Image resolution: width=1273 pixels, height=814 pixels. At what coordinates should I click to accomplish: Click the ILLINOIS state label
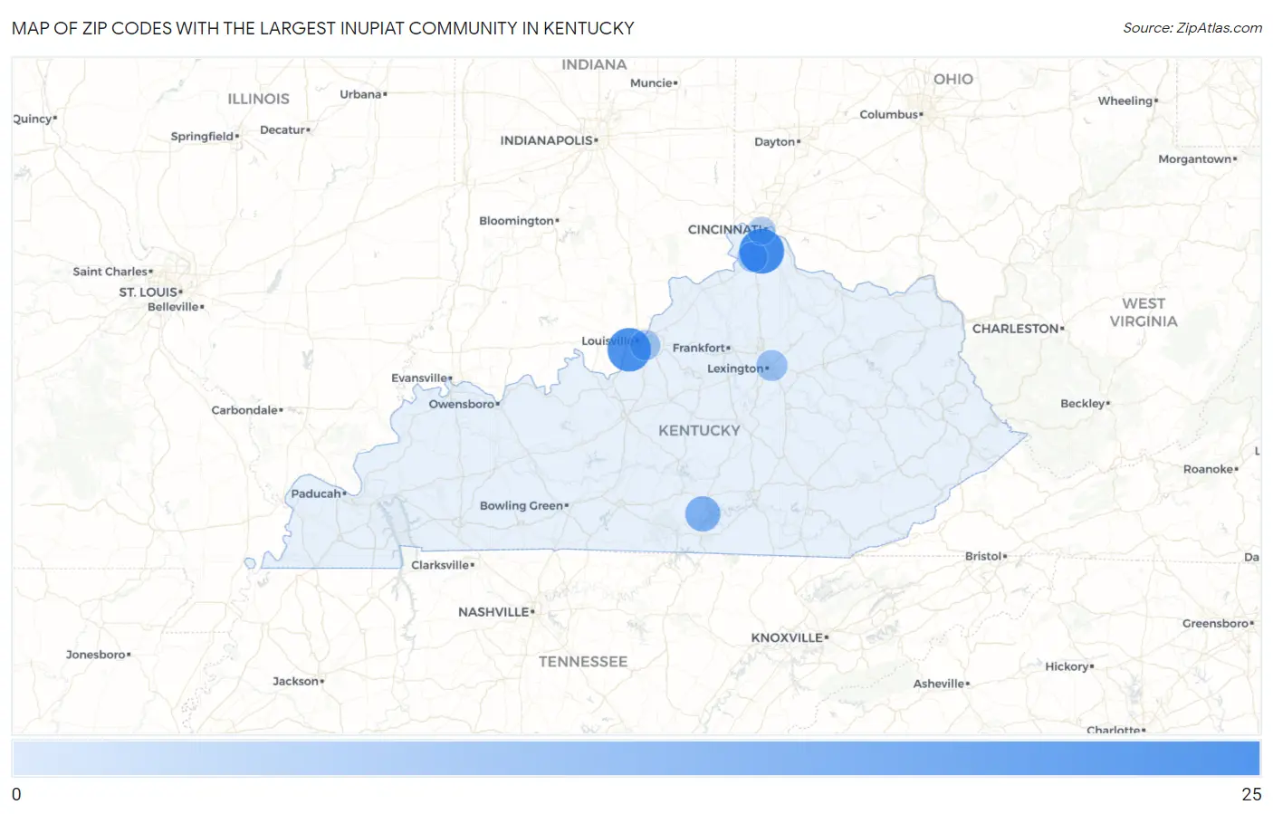tap(258, 99)
